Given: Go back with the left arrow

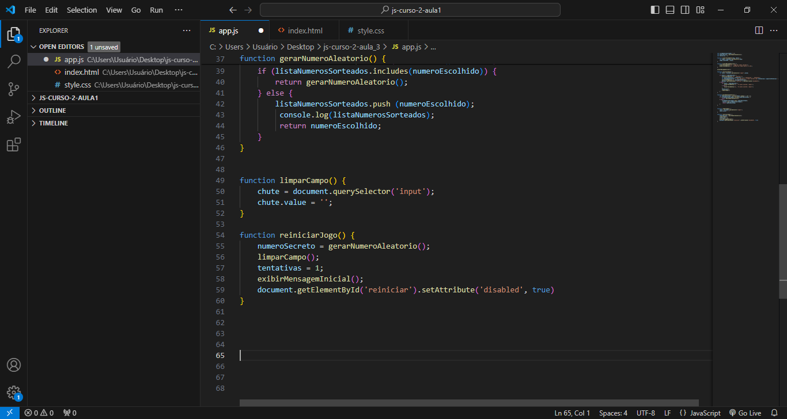Looking at the screenshot, I should (x=233, y=10).
